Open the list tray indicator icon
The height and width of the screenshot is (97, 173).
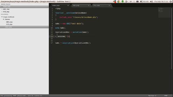point(127,2)
